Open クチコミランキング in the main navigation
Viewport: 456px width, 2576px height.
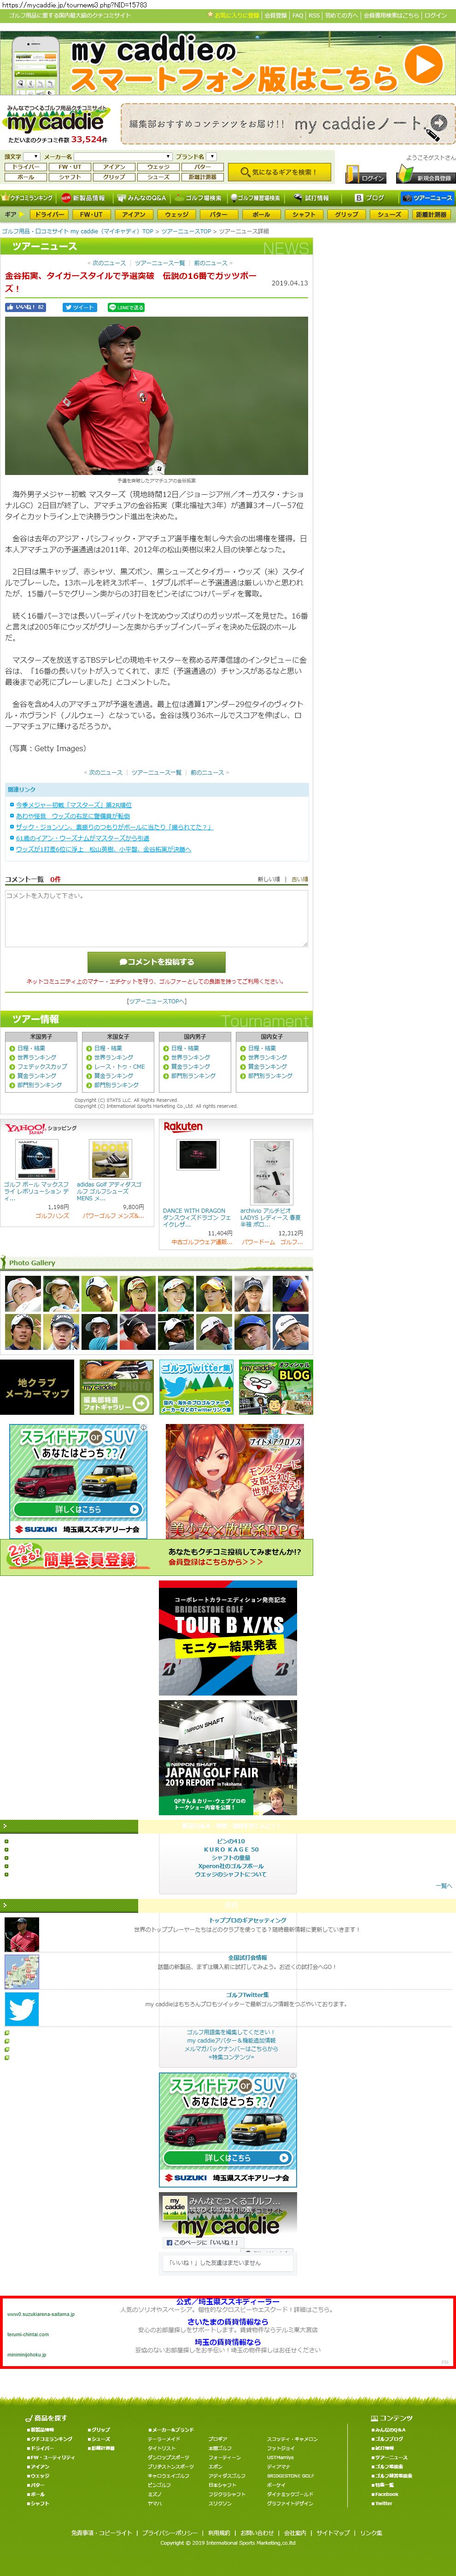(x=28, y=198)
